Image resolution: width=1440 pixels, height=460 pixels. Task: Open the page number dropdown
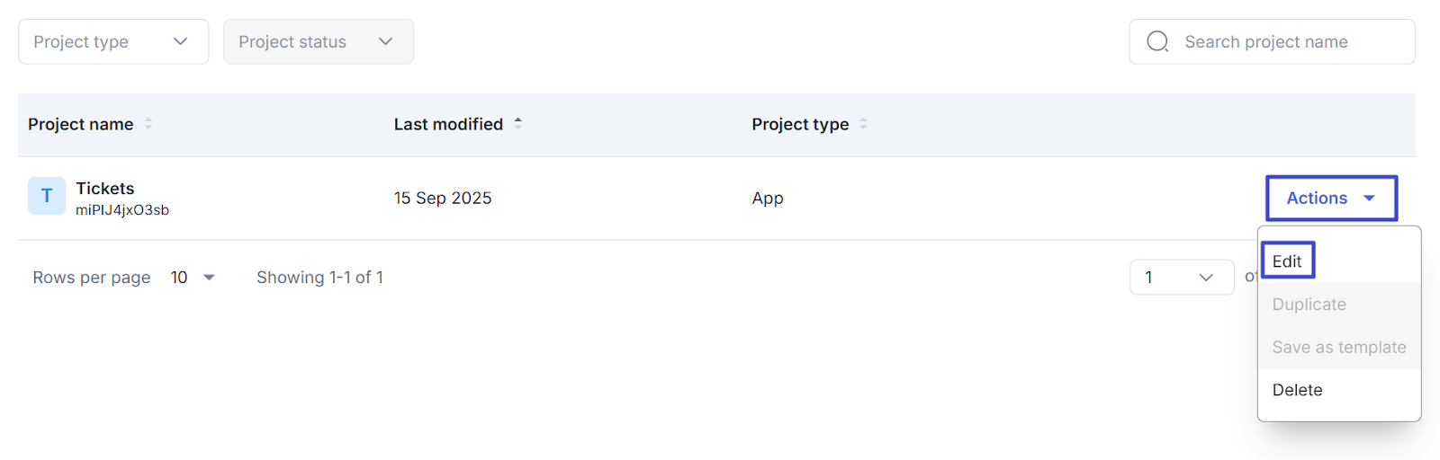(1181, 278)
